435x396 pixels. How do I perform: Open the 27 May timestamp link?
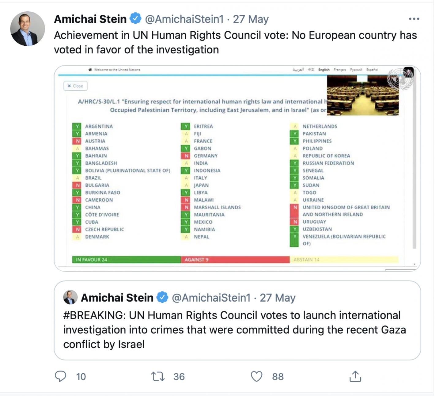point(251,19)
